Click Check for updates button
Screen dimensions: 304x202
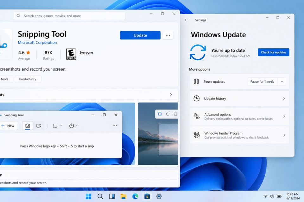tap(274, 52)
